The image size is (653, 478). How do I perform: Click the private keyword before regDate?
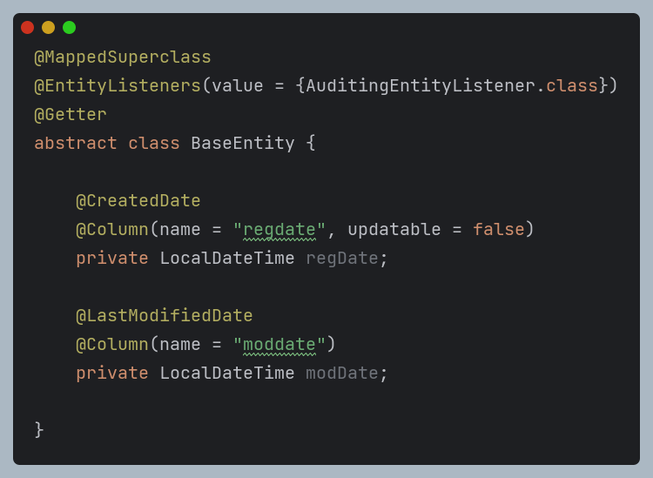[x=112, y=259]
